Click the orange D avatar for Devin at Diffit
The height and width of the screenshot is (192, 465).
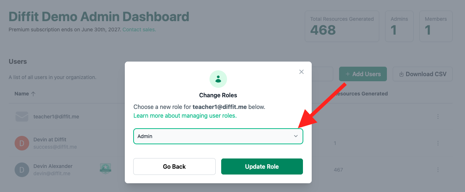click(x=22, y=143)
